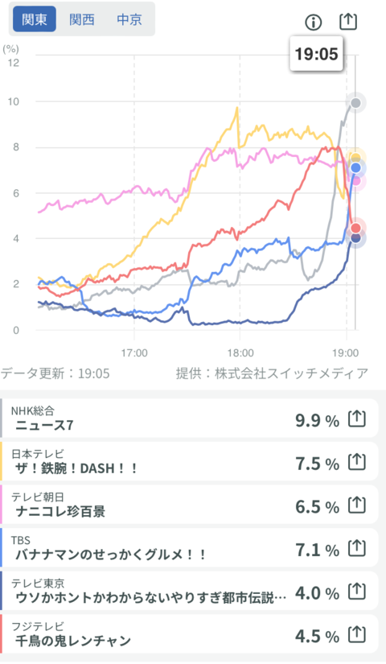Switch to the 中京 region tab
The height and width of the screenshot is (664, 386).
coord(129,19)
